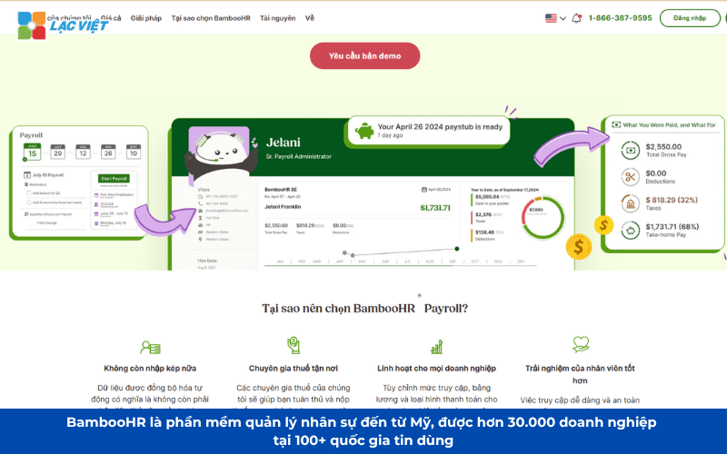The image size is (727, 454).
Task: Tick the Add bonus for Q2 checkbox
Action: point(29,193)
